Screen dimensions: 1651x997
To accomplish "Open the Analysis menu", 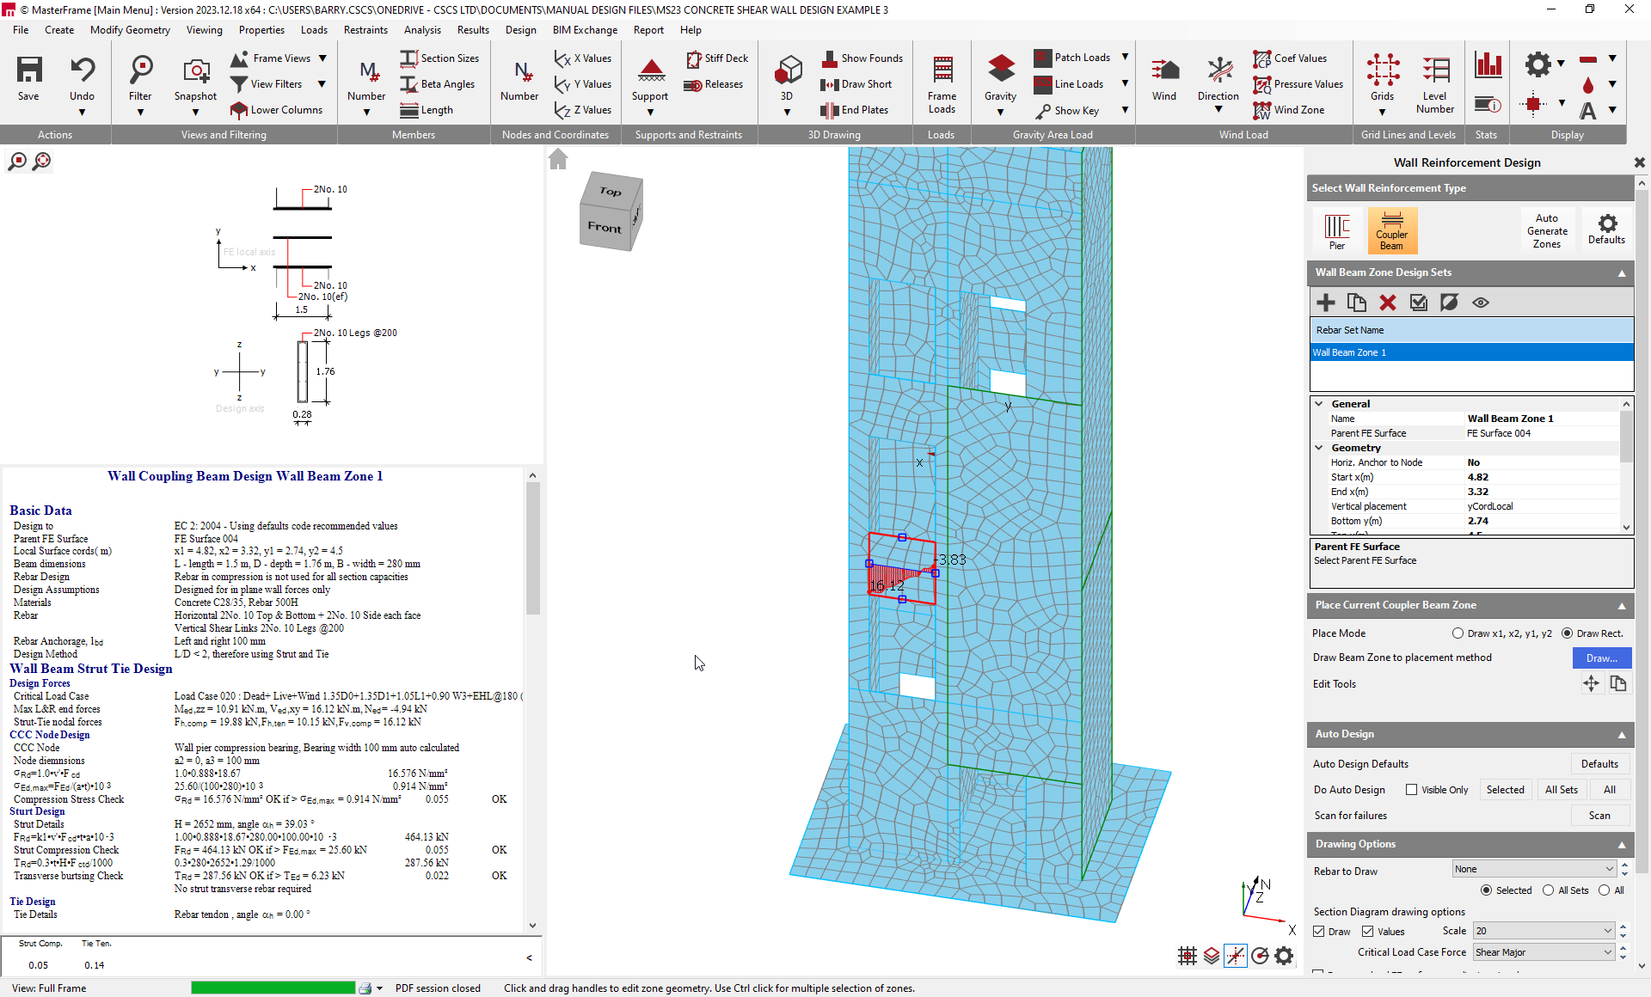I will coord(422,30).
